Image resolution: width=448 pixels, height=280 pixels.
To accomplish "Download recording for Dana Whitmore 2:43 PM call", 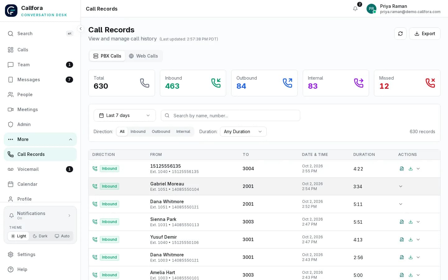I will coord(411,257).
